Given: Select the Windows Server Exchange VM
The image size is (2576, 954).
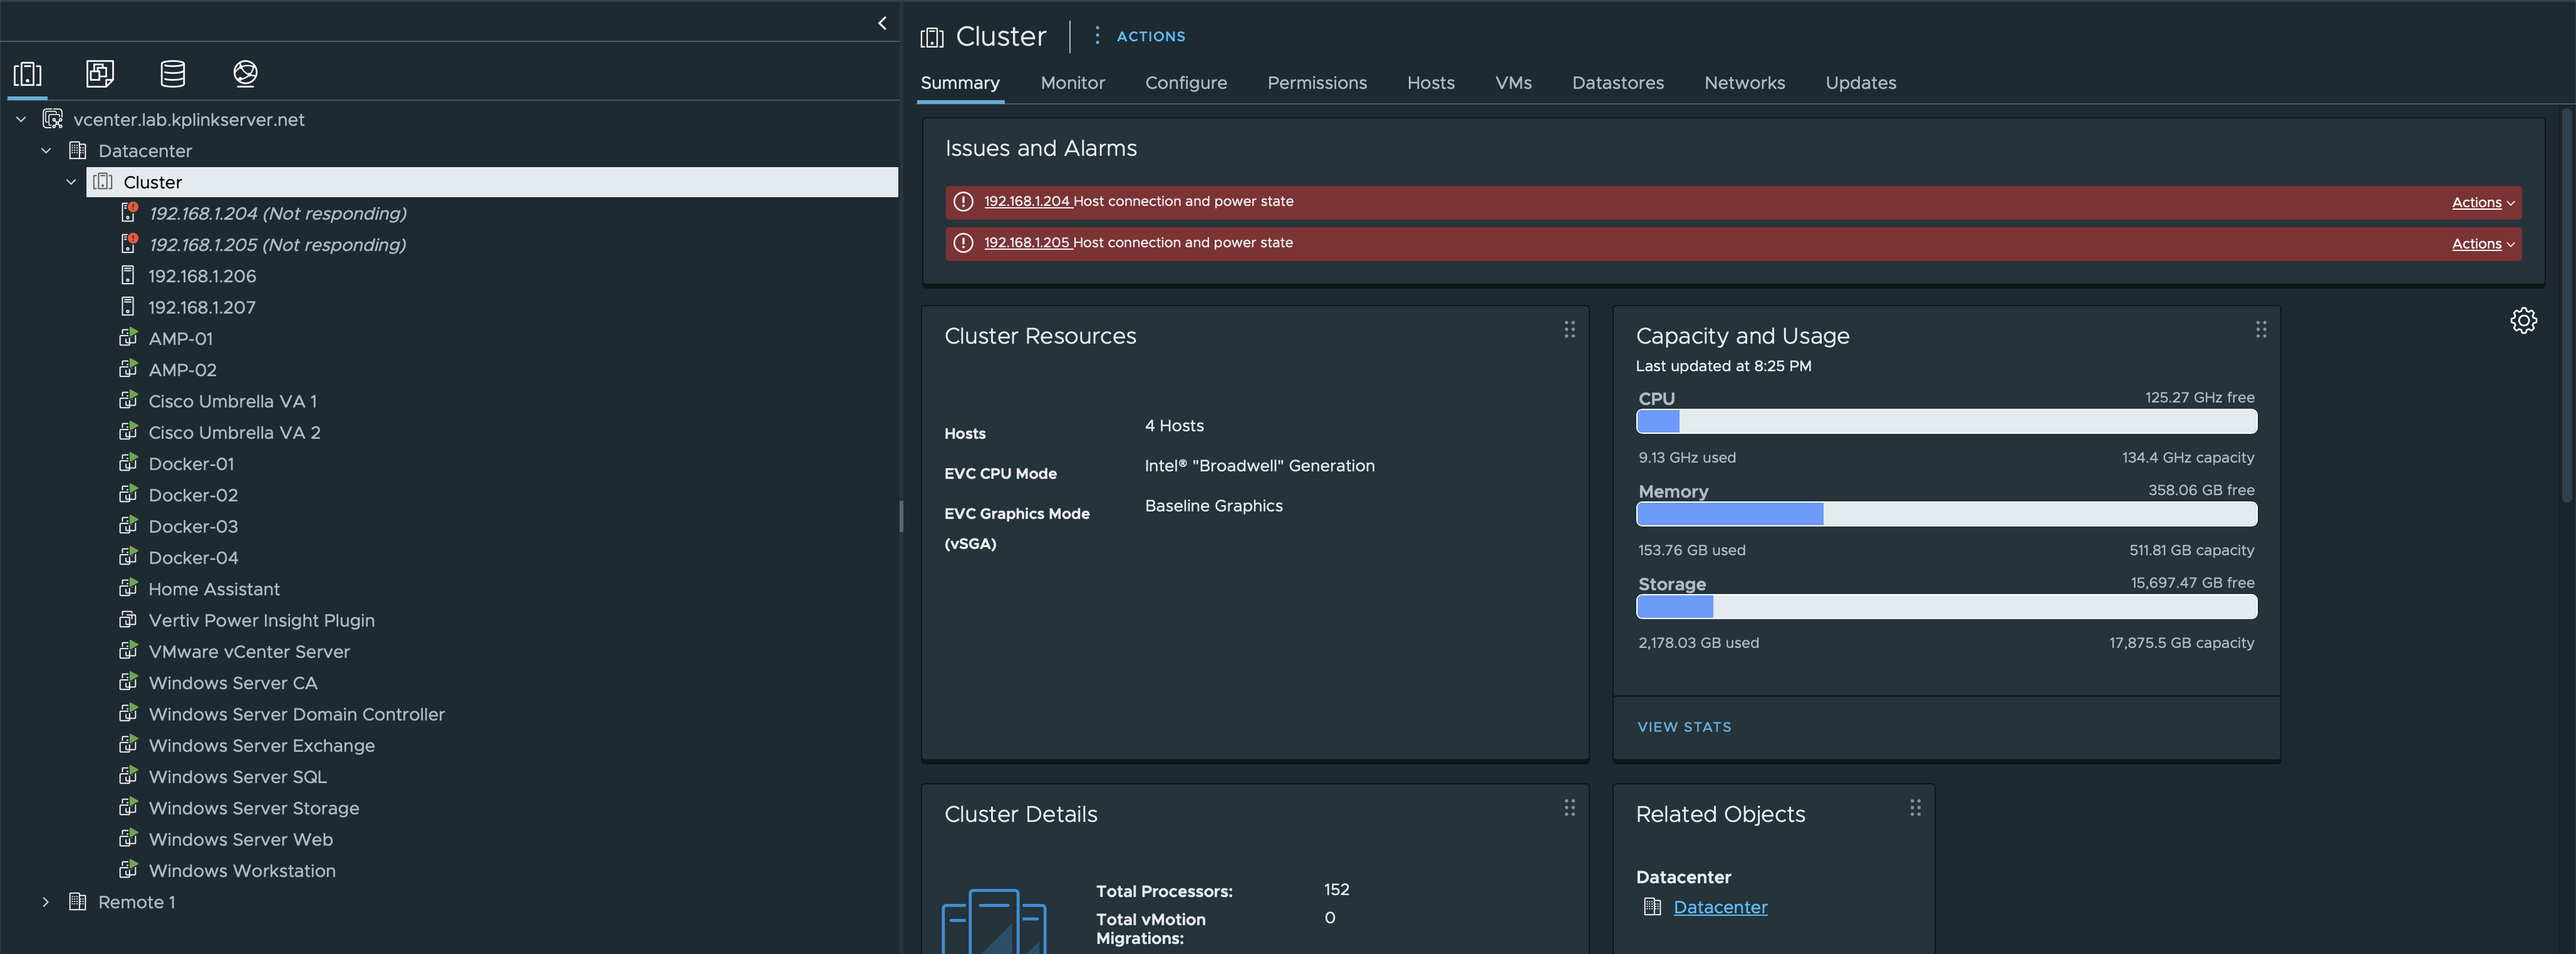Looking at the screenshot, I should point(261,745).
